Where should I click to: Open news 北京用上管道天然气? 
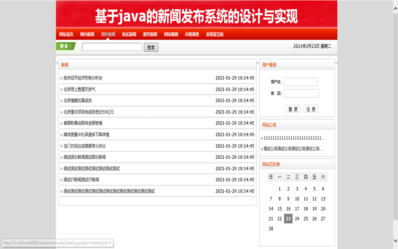80,89
